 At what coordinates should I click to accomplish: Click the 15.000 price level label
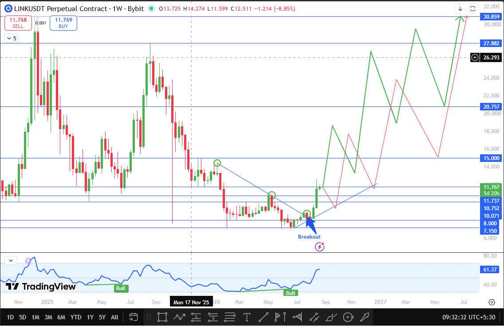point(492,158)
